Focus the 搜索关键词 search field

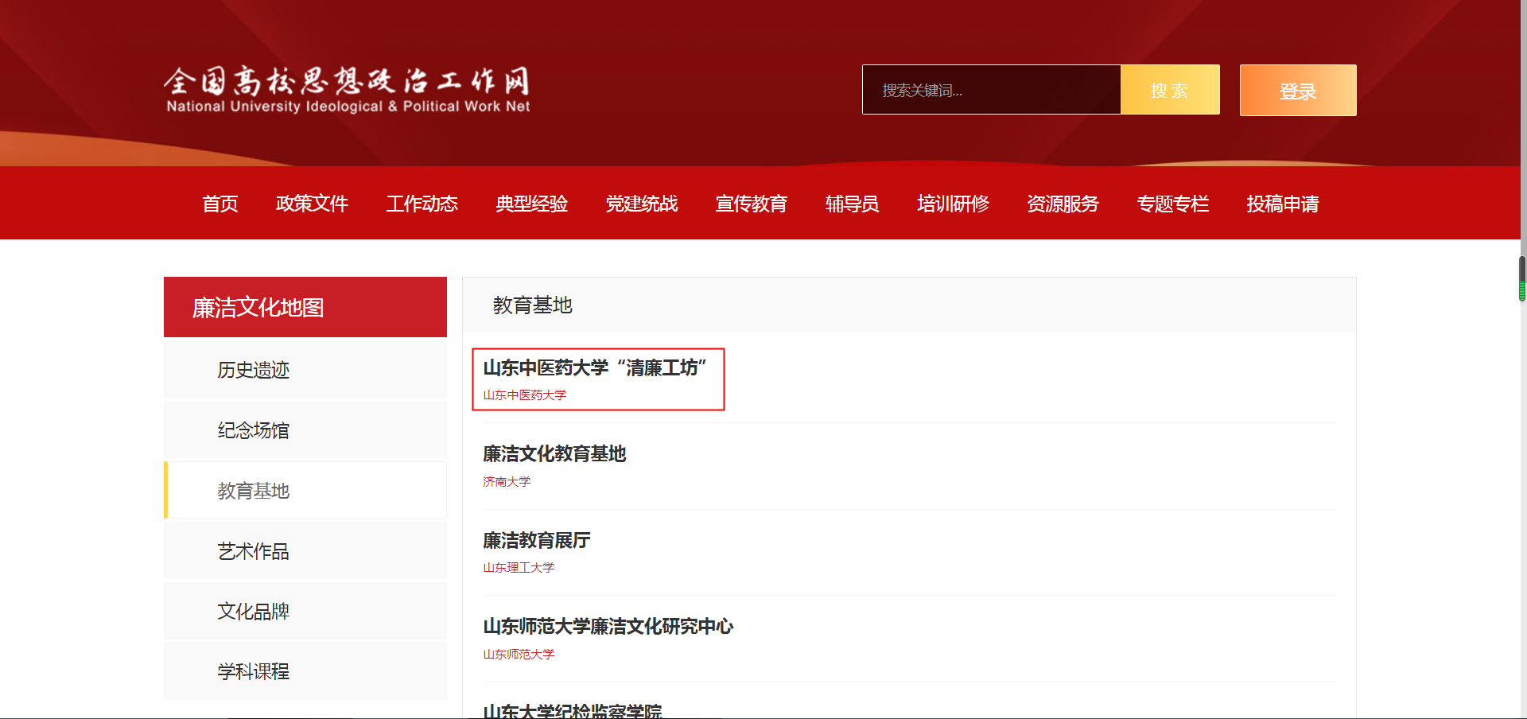click(992, 90)
